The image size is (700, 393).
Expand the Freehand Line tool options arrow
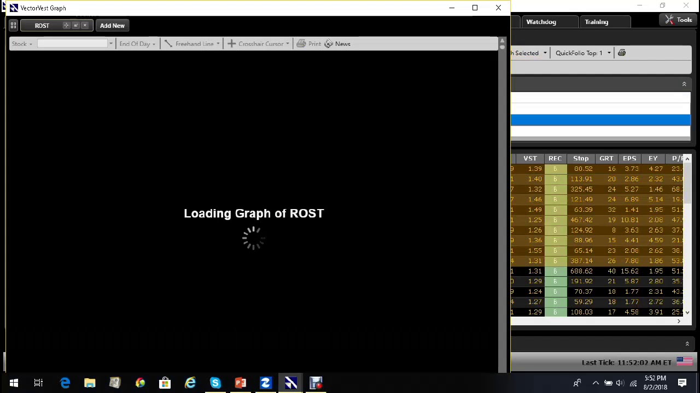pos(218,44)
